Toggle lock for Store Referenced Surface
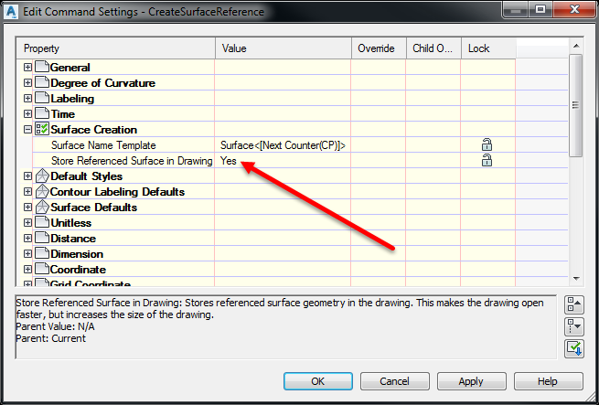Image resolution: width=599 pixels, height=405 pixels. (487, 160)
